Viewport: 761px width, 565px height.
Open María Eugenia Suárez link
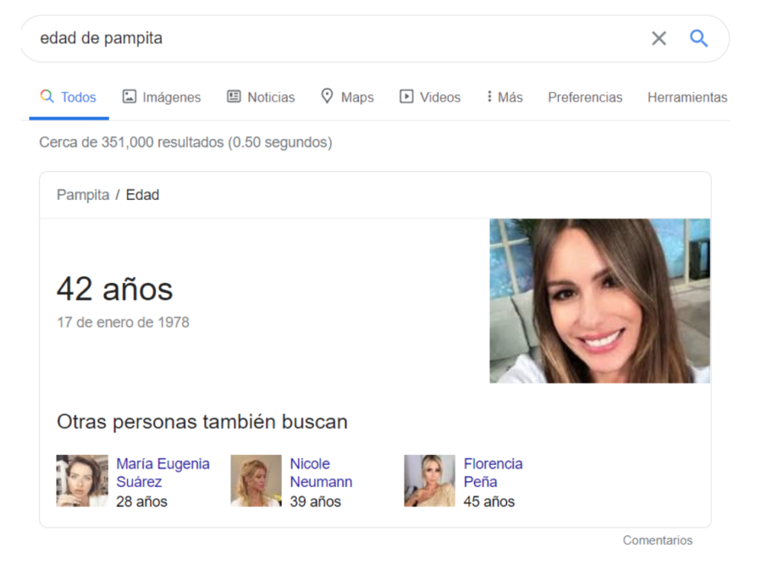[x=163, y=472]
